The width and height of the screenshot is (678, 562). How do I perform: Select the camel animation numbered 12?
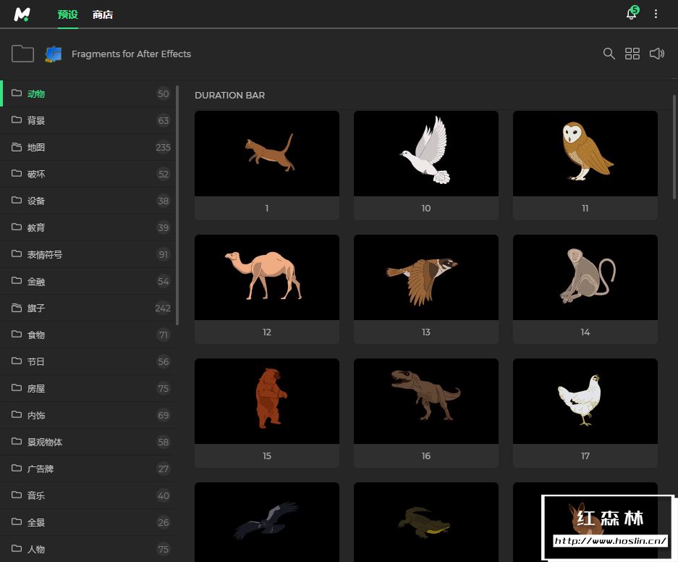point(267,277)
